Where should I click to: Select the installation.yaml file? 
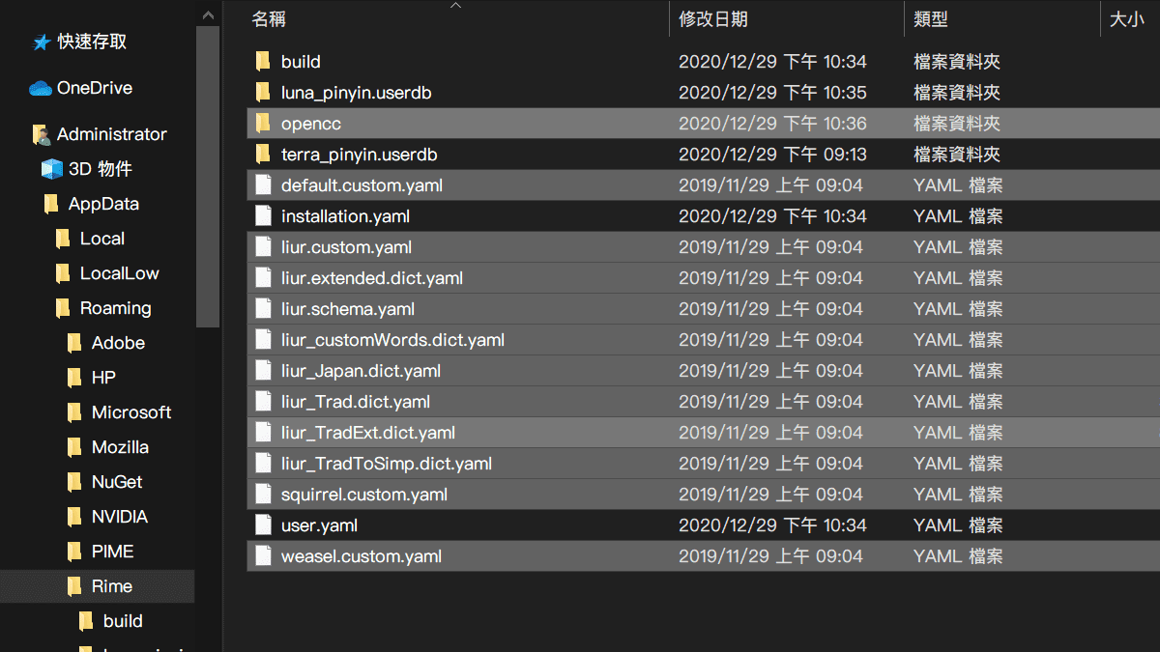(345, 215)
